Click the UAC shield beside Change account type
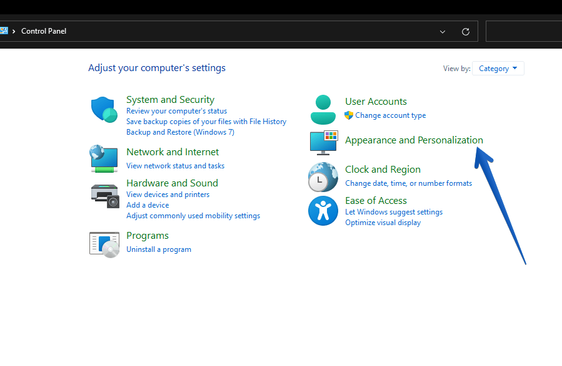The height and width of the screenshot is (366, 562). [349, 115]
